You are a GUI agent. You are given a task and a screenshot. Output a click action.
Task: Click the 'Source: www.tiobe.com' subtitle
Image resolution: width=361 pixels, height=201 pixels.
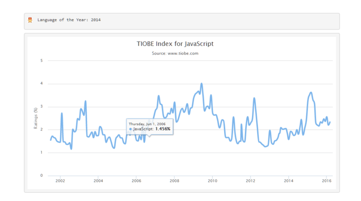tap(175, 53)
